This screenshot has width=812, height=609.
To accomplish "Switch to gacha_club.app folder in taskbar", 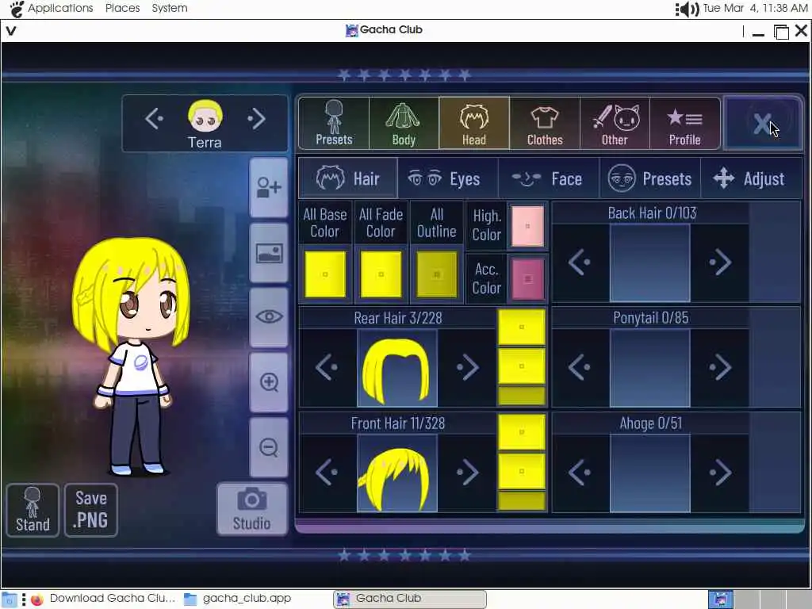I will click(x=238, y=598).
